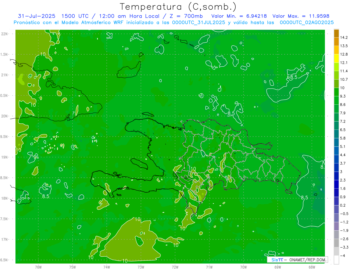Click the top dark-orange colorbar segment
350x271 pixels.
(336, 33)
